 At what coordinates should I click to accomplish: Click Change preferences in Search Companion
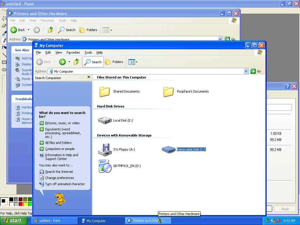tap(59, 178)
